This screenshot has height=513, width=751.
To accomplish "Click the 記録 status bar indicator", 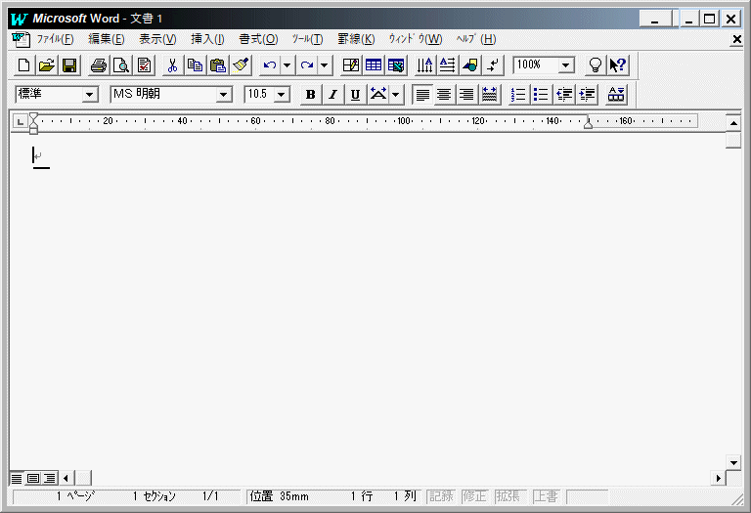I will [x=441, y=496].
